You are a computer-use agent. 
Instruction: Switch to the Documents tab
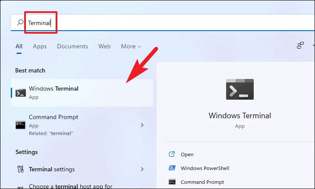(x=72, y=47)
